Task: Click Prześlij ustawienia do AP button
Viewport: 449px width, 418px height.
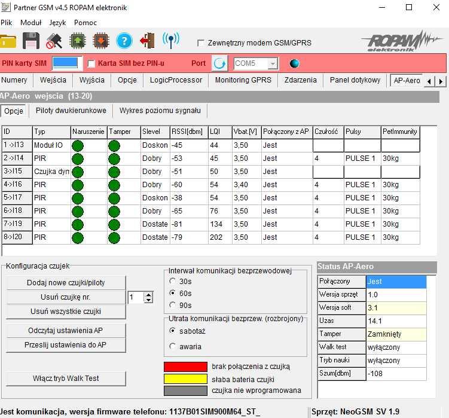Action: coord(66,345)
